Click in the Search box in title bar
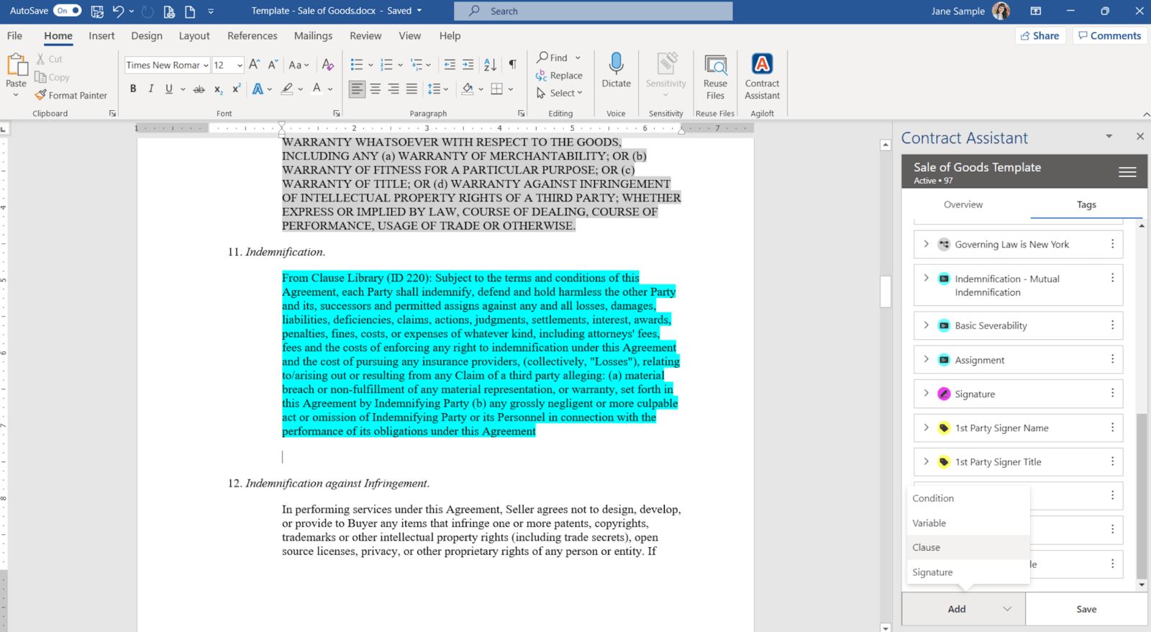The height and width of the screenshot is (632, 1151). point(593,11)
